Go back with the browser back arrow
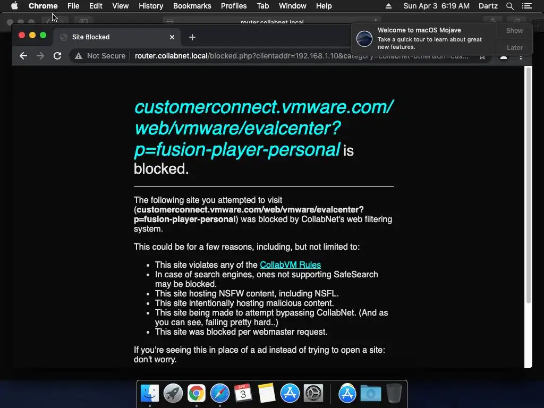This screenshot has height=408, width=544. click(x=23, y=56)
